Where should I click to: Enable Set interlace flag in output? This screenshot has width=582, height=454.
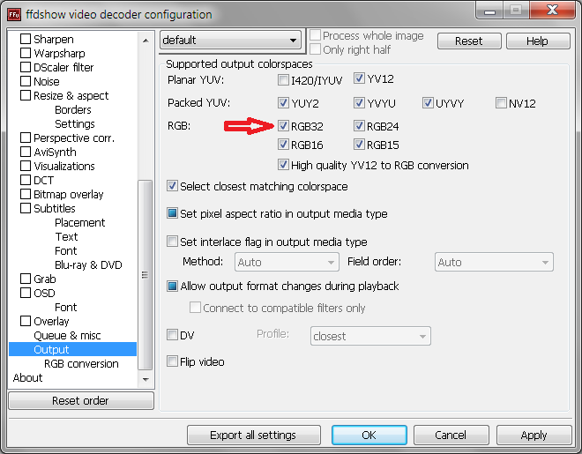tap(172, 242)
